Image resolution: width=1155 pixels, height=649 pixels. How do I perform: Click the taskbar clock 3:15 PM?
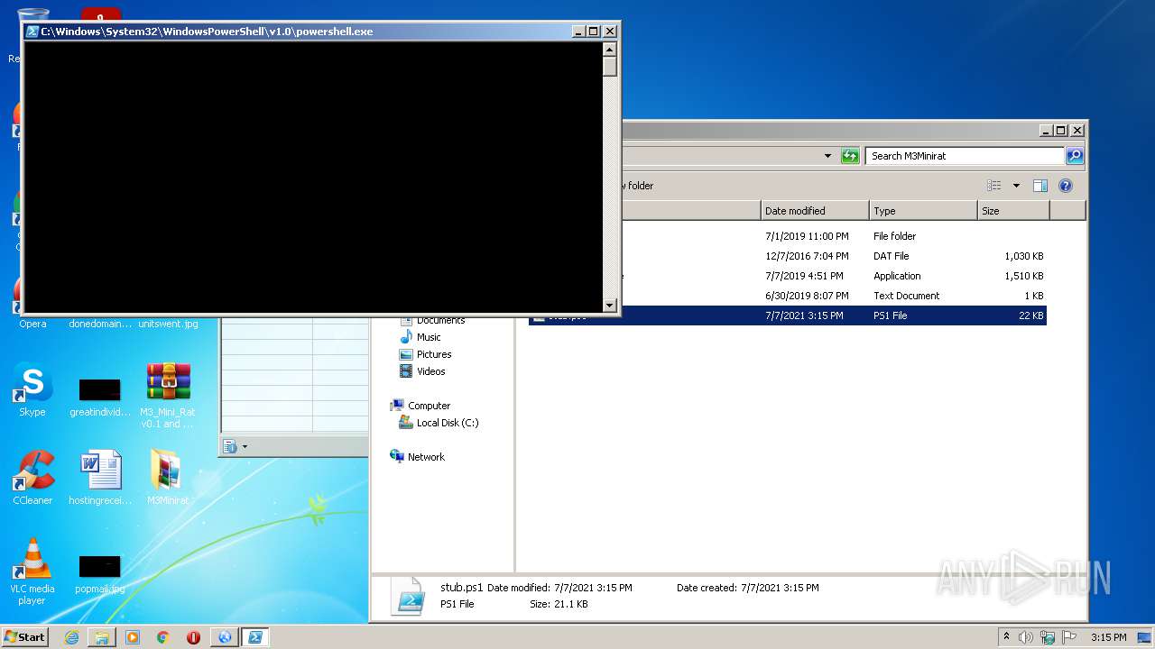click(x=1108, y=637)
